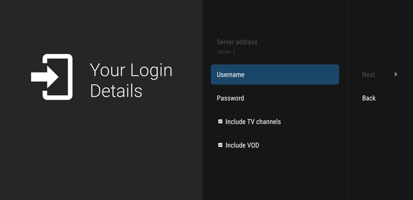
Task: Select the Password field
Action: 275,98
